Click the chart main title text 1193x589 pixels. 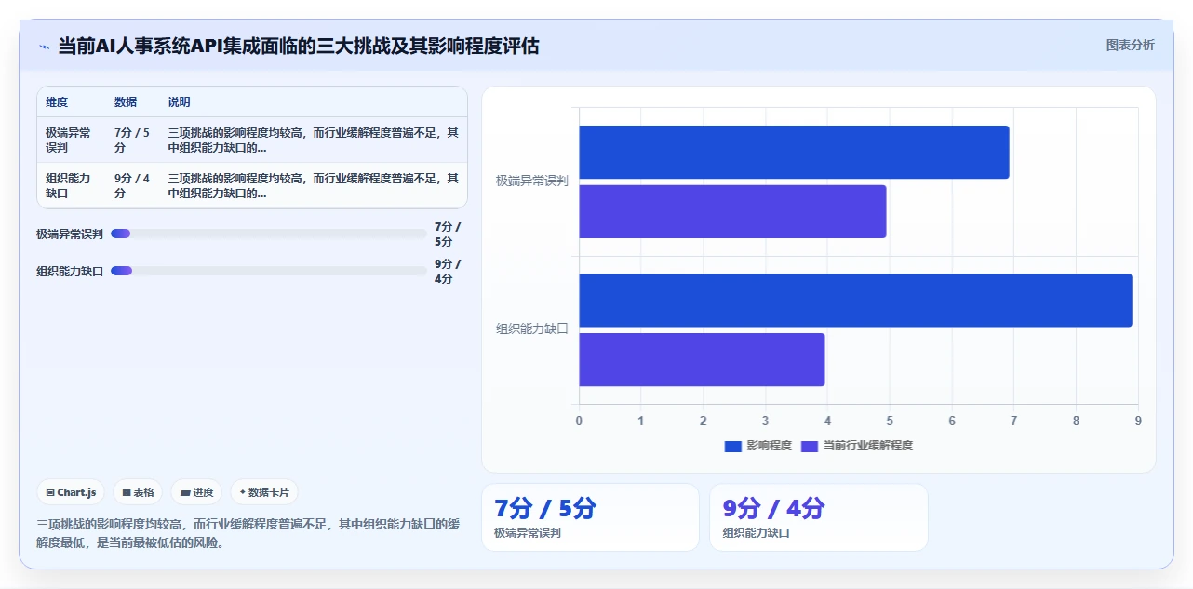(299, 46)
